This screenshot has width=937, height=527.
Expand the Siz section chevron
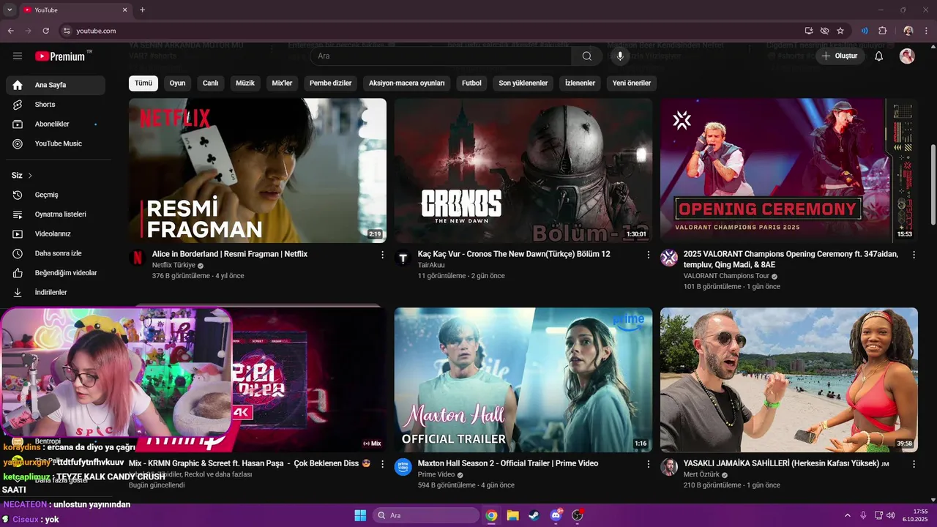(30, 176)
